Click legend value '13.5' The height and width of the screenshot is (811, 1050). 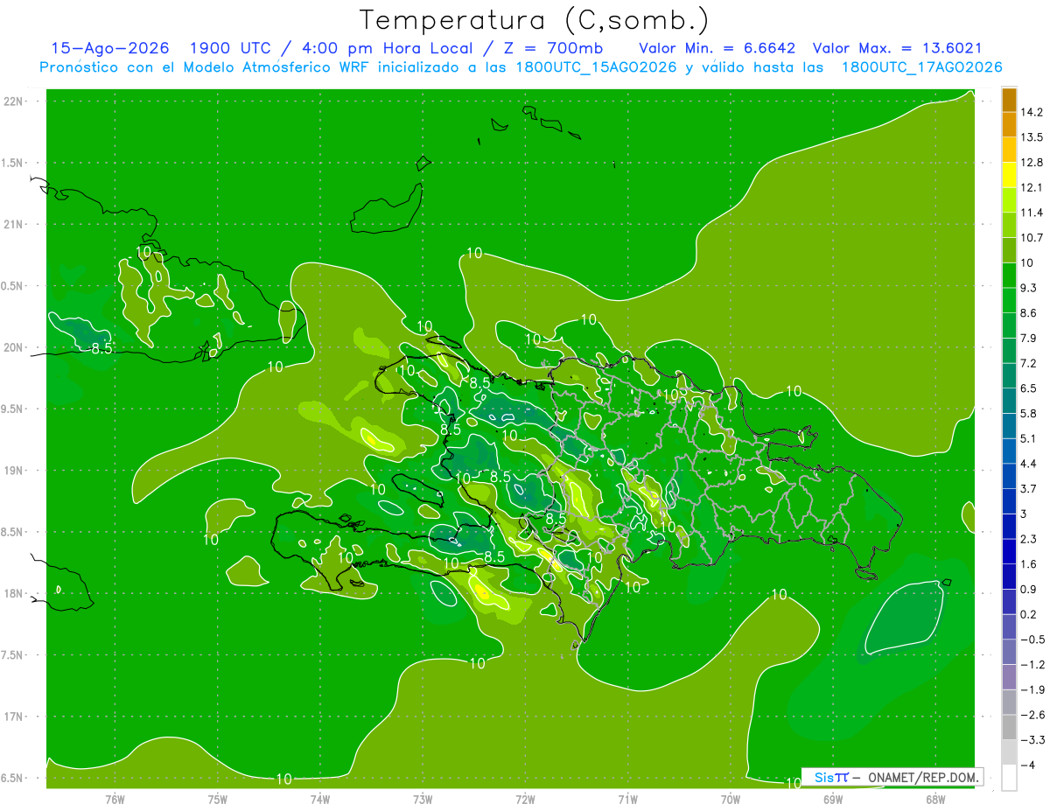tap(1032, 137)
